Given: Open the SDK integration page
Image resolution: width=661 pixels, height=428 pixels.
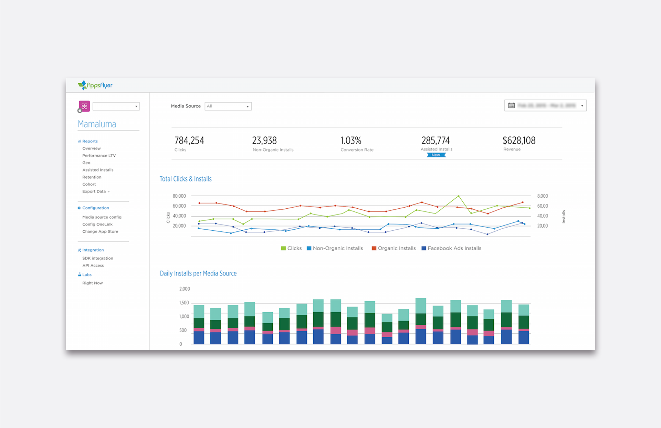Looking at the screenshot, I should tap(97, 258).
